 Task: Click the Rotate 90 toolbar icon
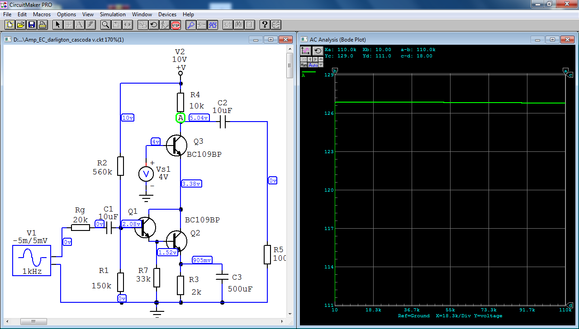coord(116,25)
